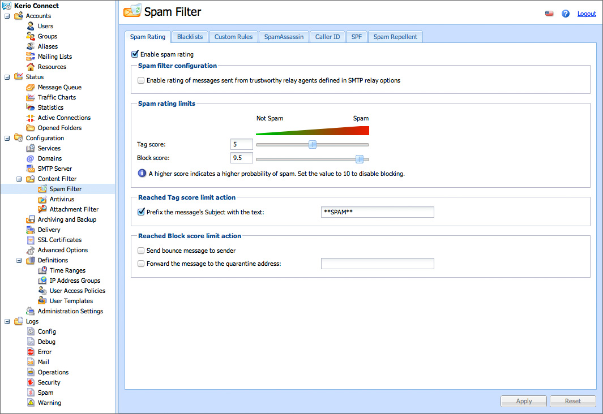Open the Caller ID tab
The image size is (603, 414).
328,37
